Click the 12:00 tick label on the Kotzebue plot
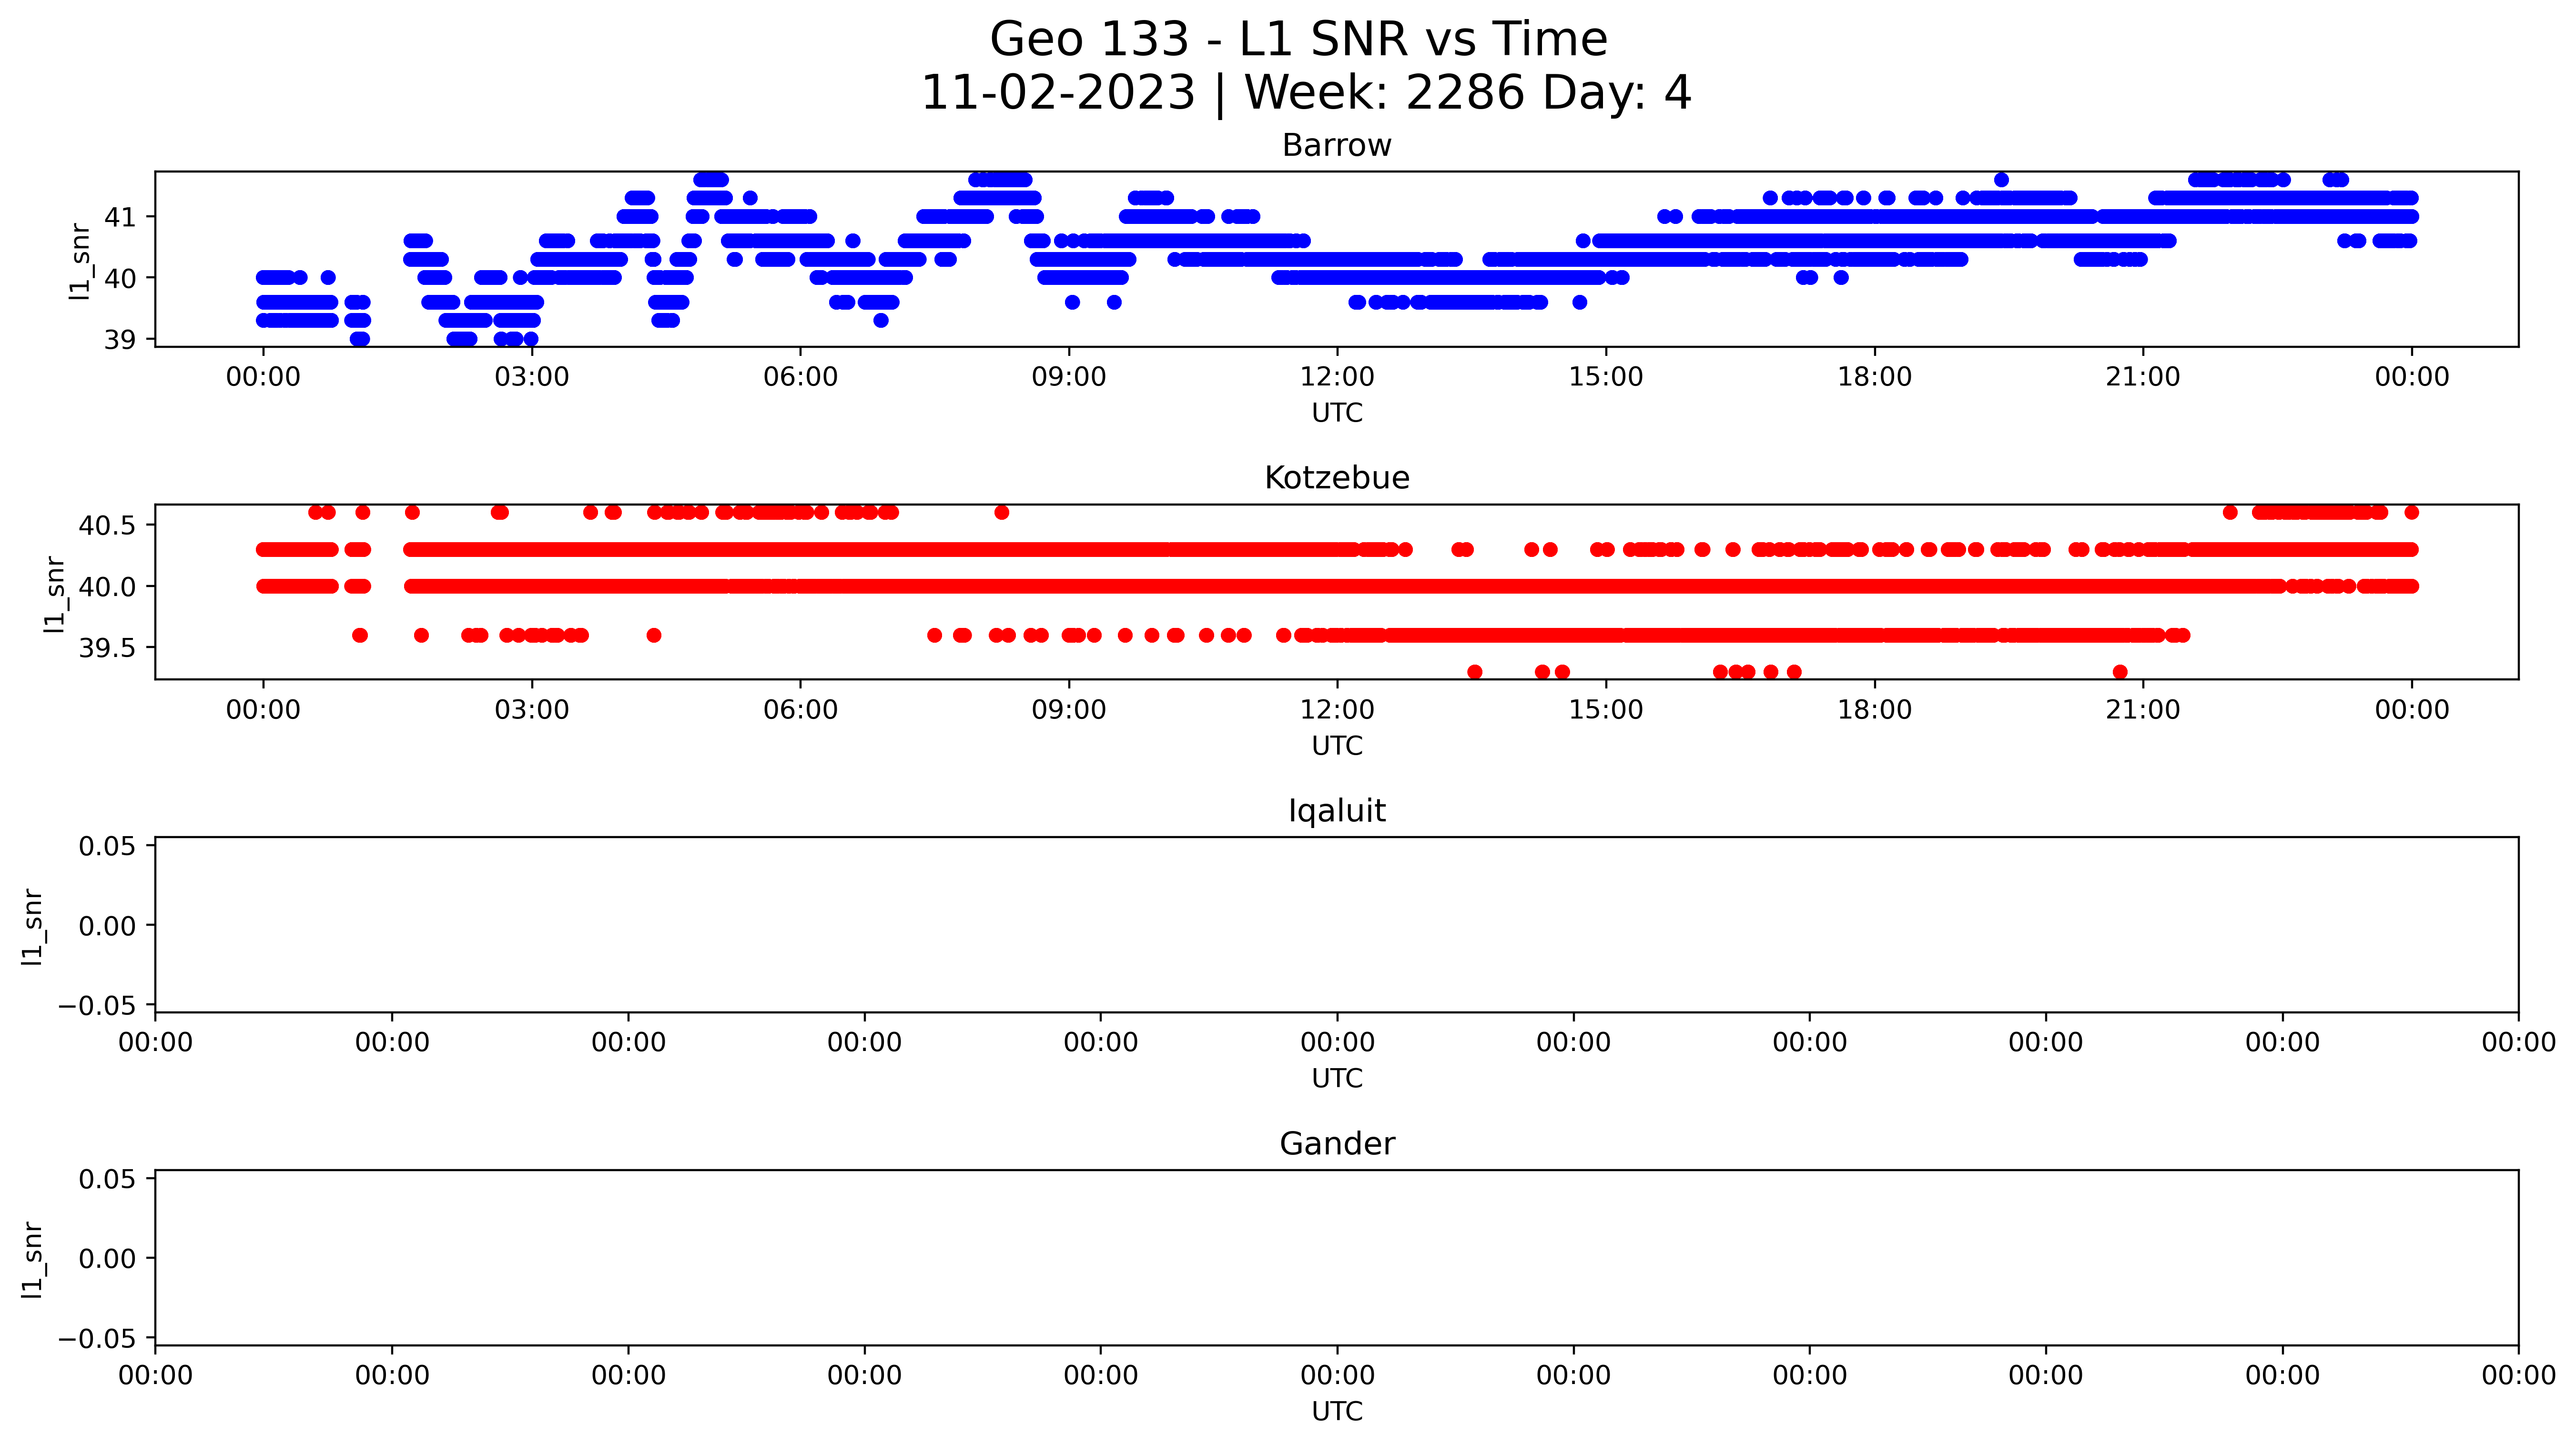Image resolution: width=2576 pixels, height=1445 pixels. pos(1337,711)
